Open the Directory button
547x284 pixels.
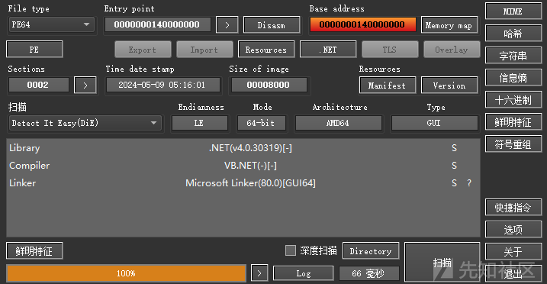point(371,251)
